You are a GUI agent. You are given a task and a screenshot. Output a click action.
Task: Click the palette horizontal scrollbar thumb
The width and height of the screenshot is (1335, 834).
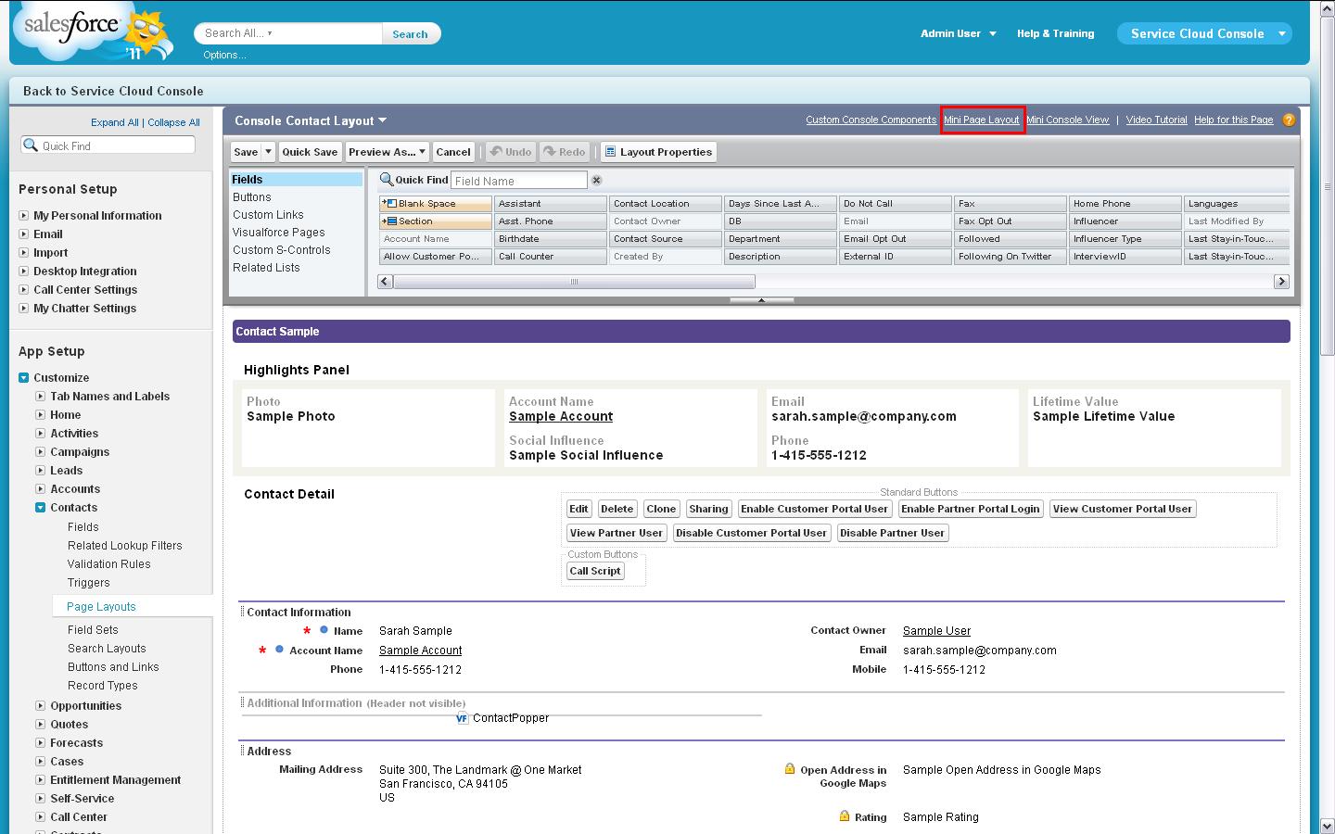click(x=574, y=282)
